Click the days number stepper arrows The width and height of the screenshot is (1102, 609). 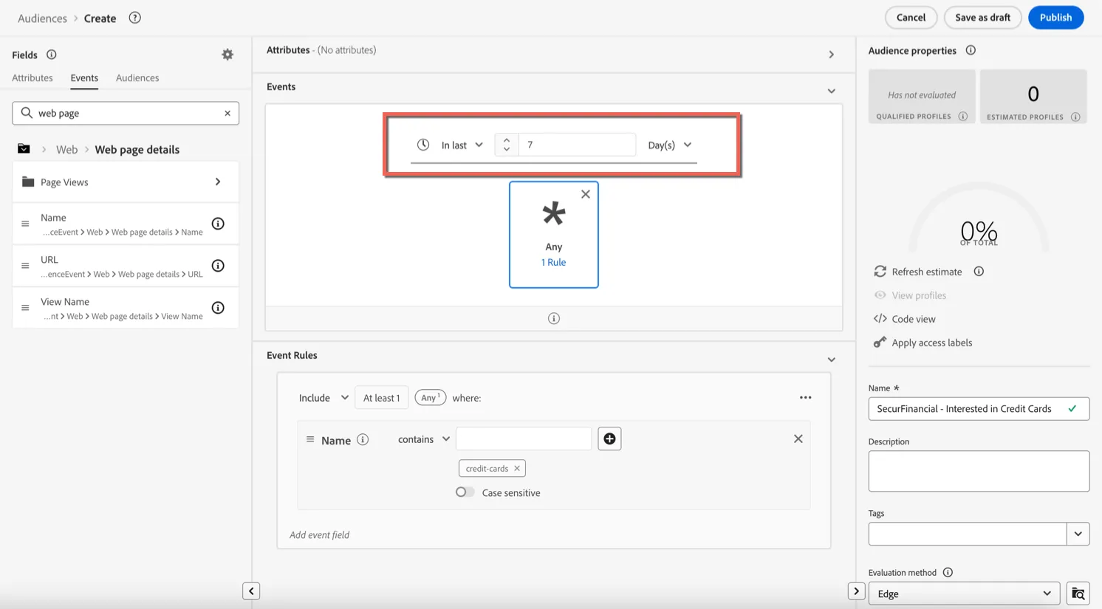[x=507, y=145]
